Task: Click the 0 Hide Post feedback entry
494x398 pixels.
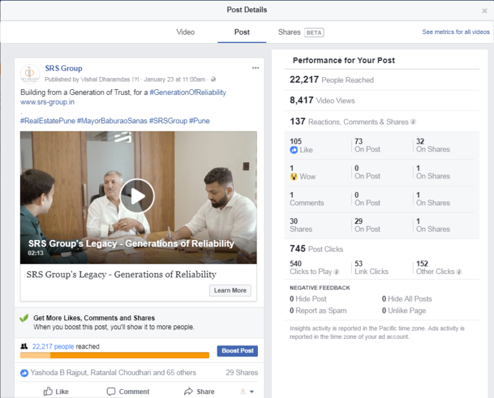Action: click(x=308, y=299)
